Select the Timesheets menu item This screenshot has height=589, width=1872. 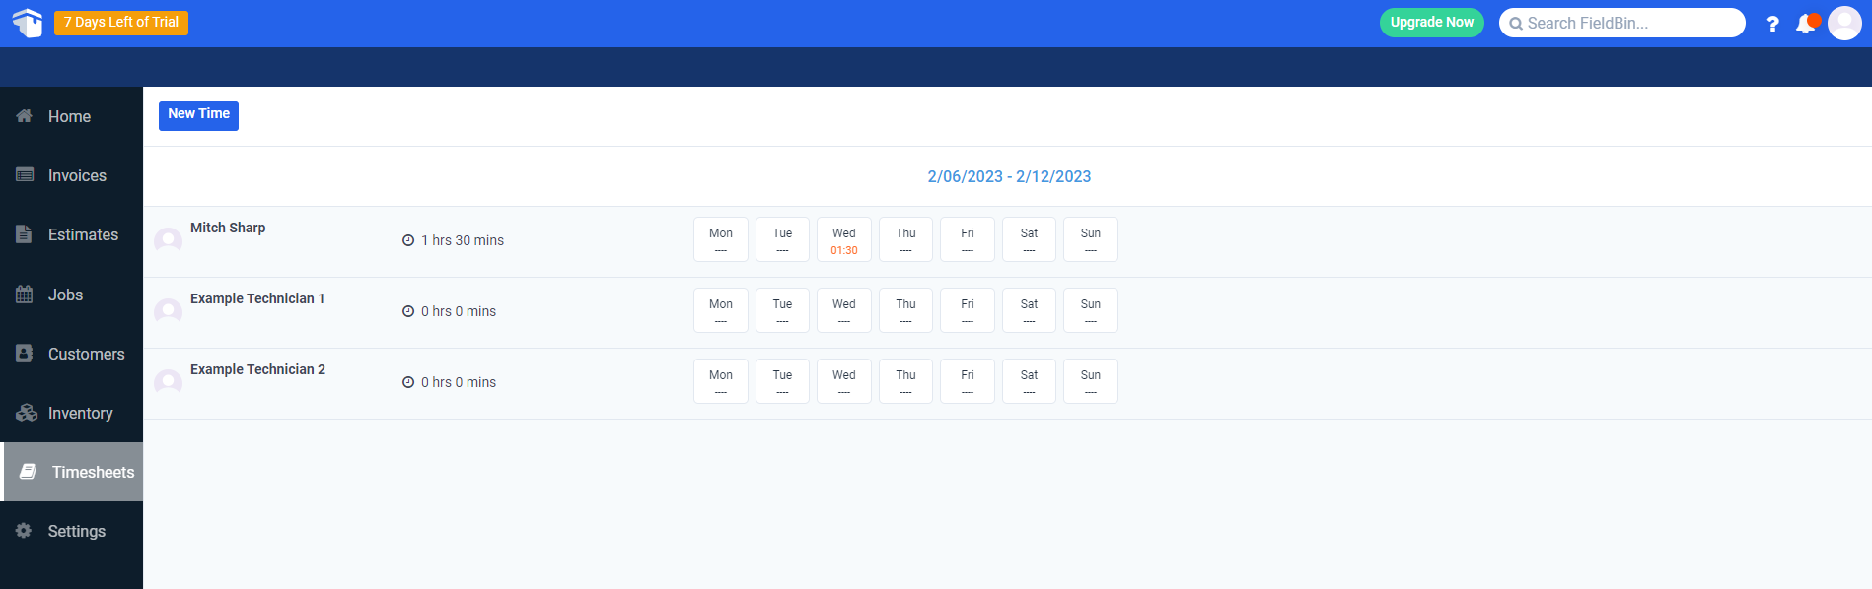click(73, 472)
